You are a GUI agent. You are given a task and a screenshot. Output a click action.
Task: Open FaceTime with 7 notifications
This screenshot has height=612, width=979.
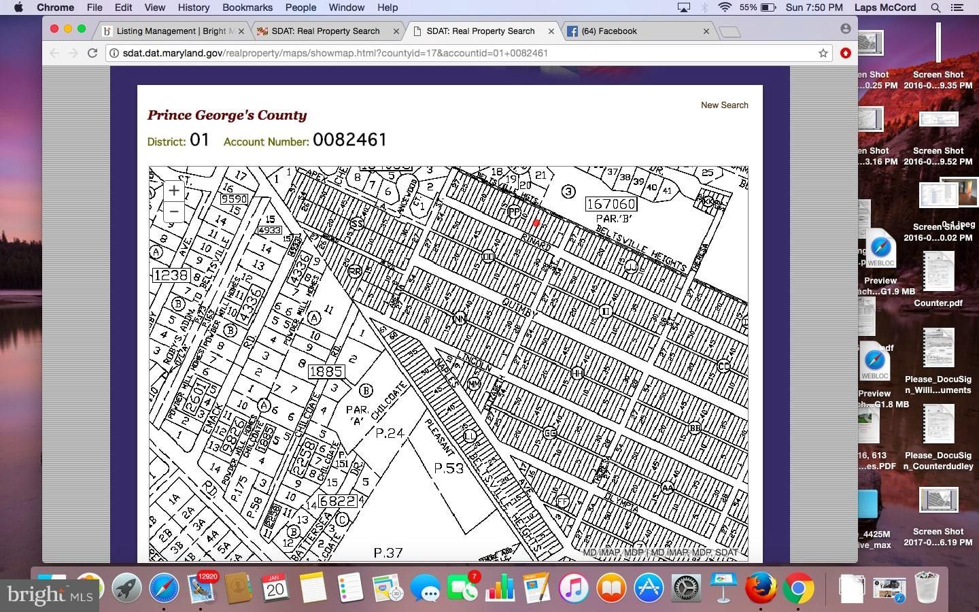click(x=464, y=588)
